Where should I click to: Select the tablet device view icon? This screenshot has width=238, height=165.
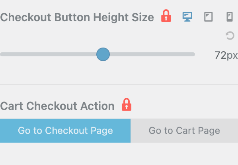(208, 17)
